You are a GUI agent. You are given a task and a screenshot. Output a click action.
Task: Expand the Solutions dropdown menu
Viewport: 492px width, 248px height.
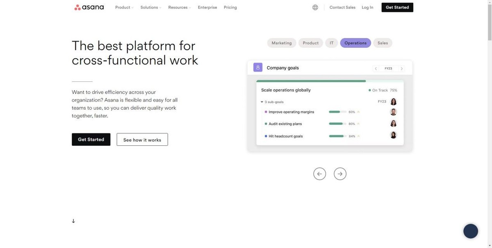click(x=150, y=7)
